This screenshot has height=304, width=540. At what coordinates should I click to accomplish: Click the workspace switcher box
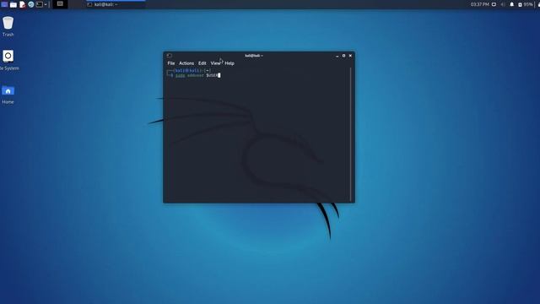pos(60,4)
